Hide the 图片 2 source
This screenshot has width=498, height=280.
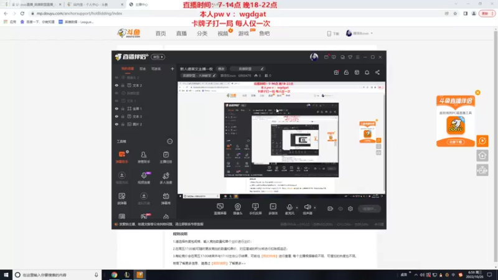click(x=116, y=124)
